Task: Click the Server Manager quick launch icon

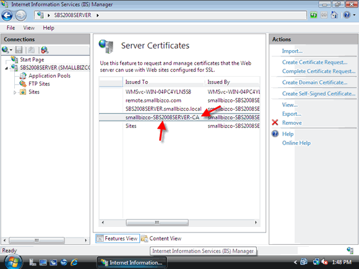Action: (x=32, y=262)
